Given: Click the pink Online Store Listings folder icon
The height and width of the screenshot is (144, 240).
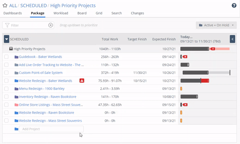Looking at the screenshot, I should (x=16, y=105).
